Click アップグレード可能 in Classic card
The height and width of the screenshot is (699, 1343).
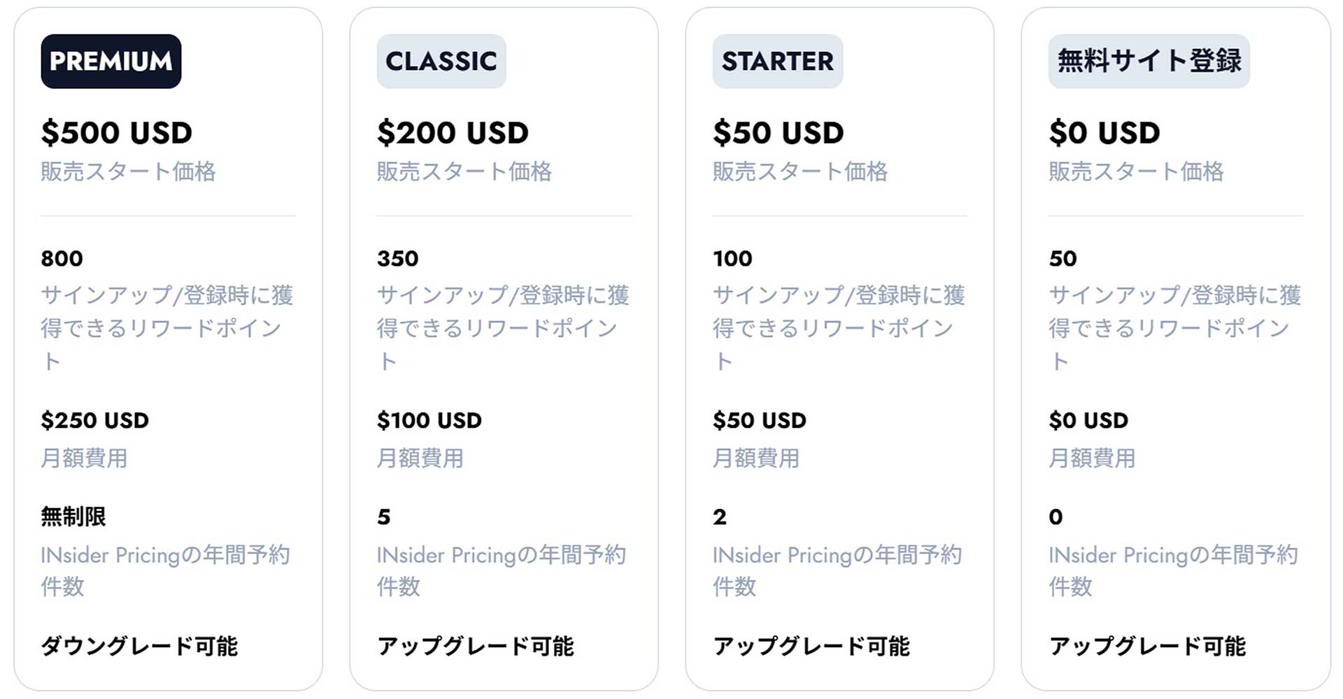[476, 646]
